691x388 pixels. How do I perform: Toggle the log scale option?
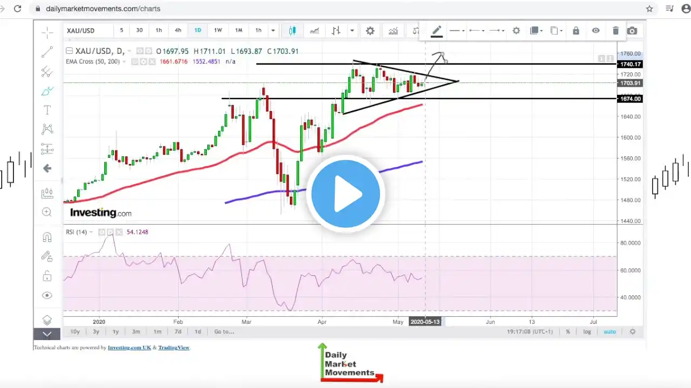pyautogui.click(x=587, y=331)
